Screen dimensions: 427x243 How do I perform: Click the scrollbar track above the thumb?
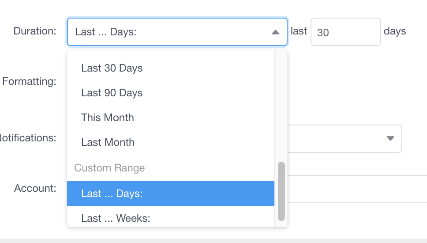coord(281,106)
